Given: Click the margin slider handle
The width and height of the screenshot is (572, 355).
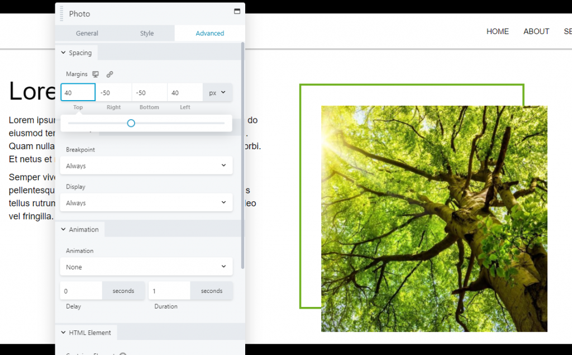Looking at the screenshot, I should click(x=131, y=123).
